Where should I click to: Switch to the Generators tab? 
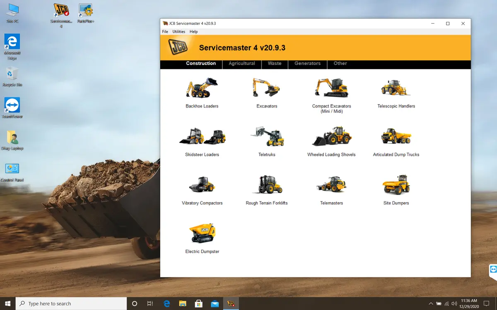coord(307,64)
